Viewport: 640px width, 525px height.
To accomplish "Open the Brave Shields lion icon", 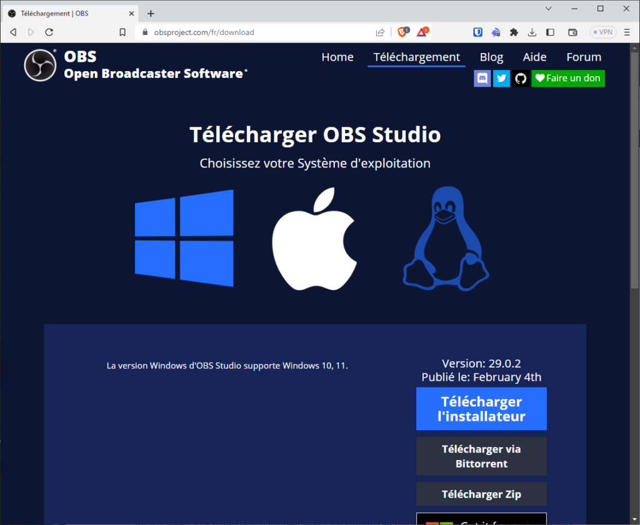I will click(403, 32).
